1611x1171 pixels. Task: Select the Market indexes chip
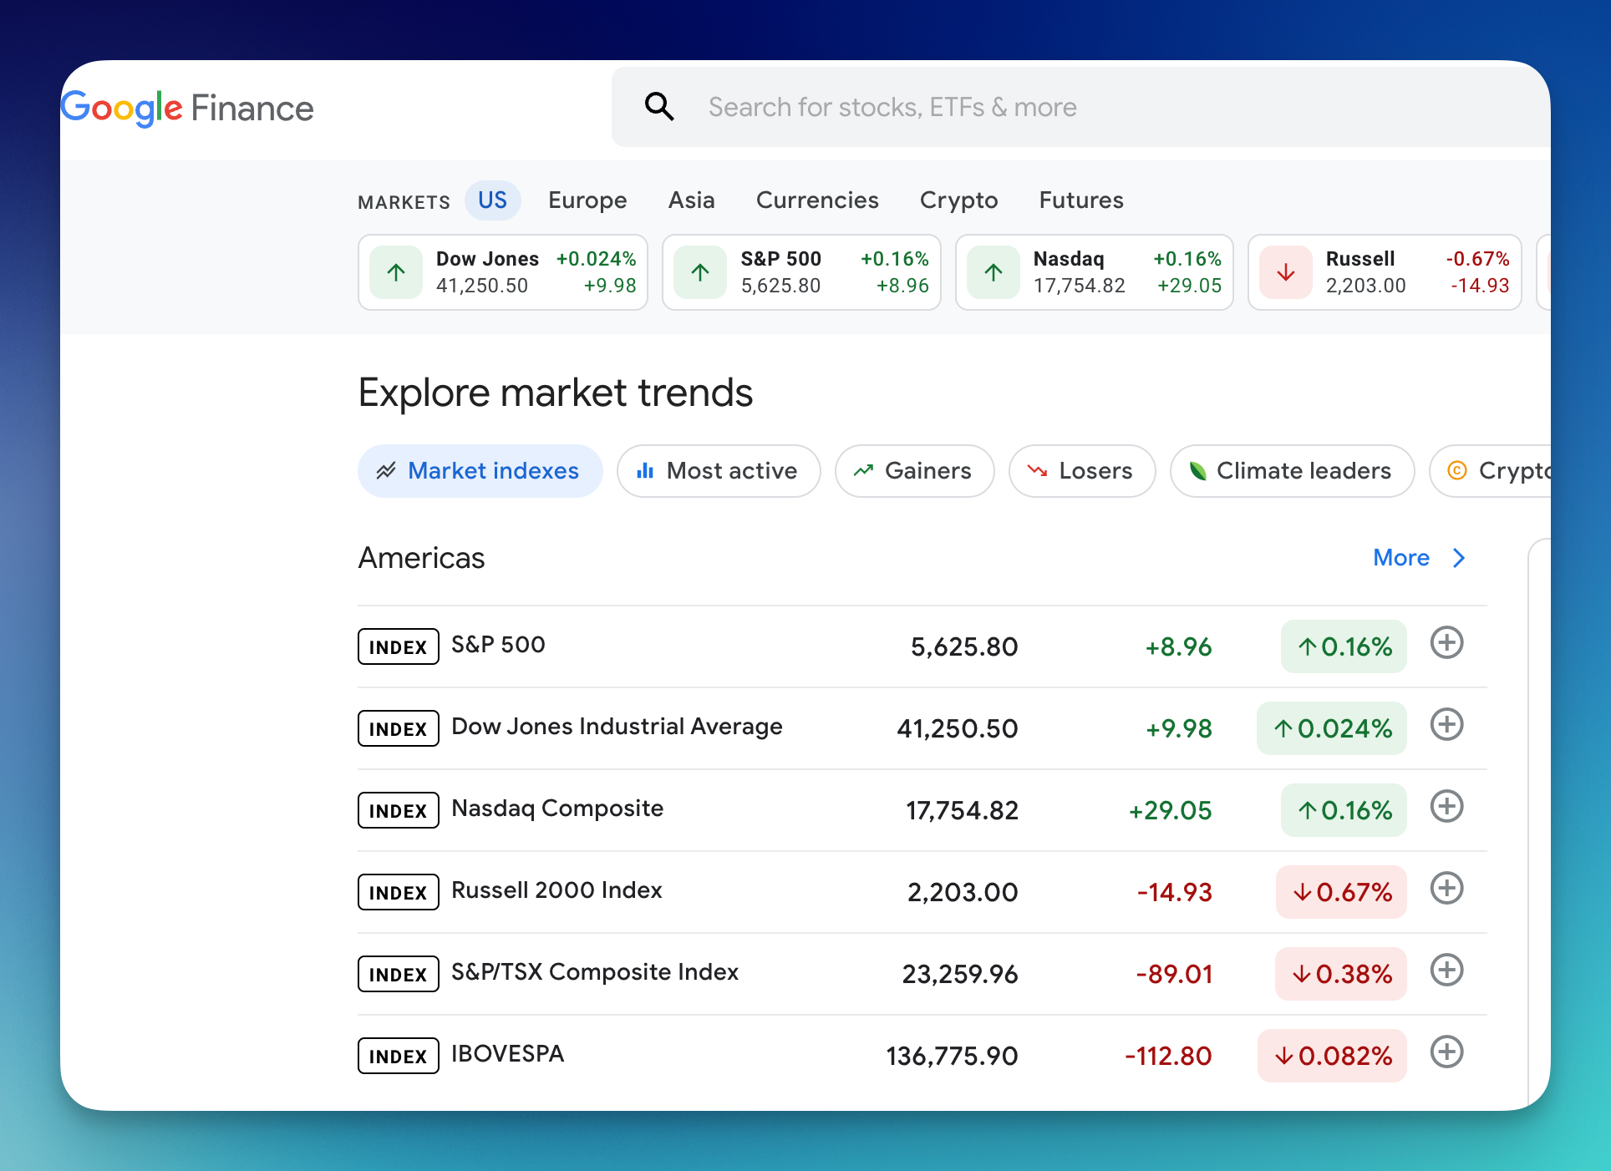[x=480, y=471]
